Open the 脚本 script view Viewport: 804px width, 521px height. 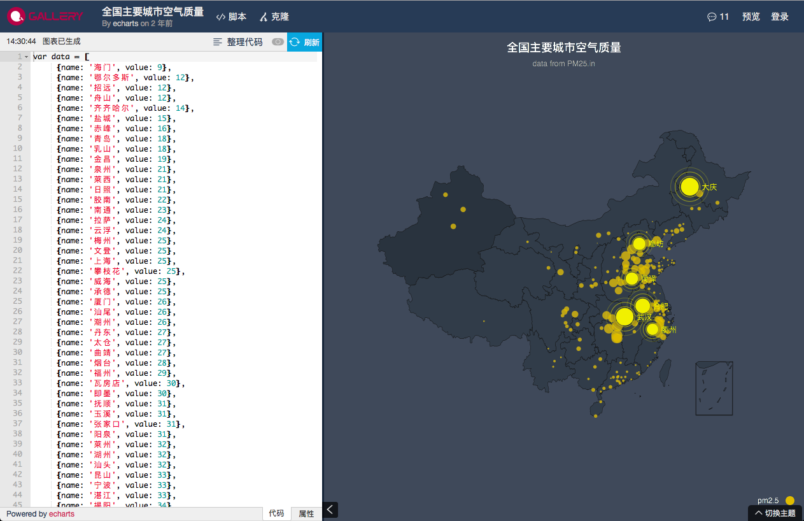(x=232, y=17)
